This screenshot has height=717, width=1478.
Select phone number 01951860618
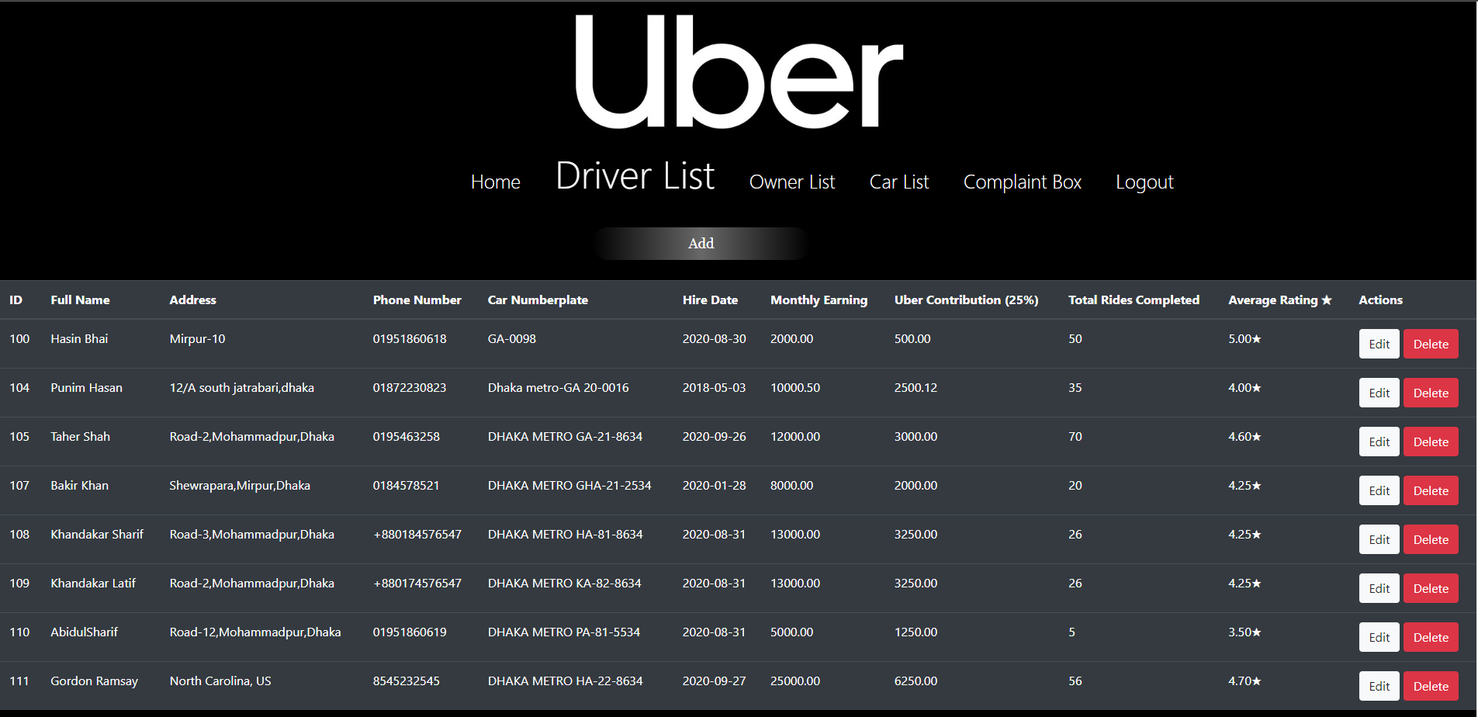point(410,338)
